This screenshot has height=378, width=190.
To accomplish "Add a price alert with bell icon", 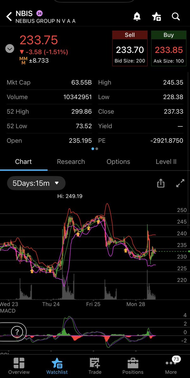I will pos(137,17).
